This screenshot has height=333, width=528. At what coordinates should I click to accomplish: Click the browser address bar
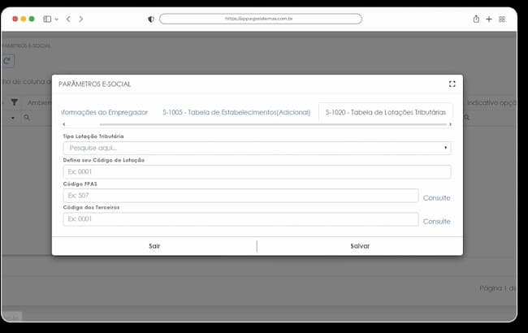[261, 19]
